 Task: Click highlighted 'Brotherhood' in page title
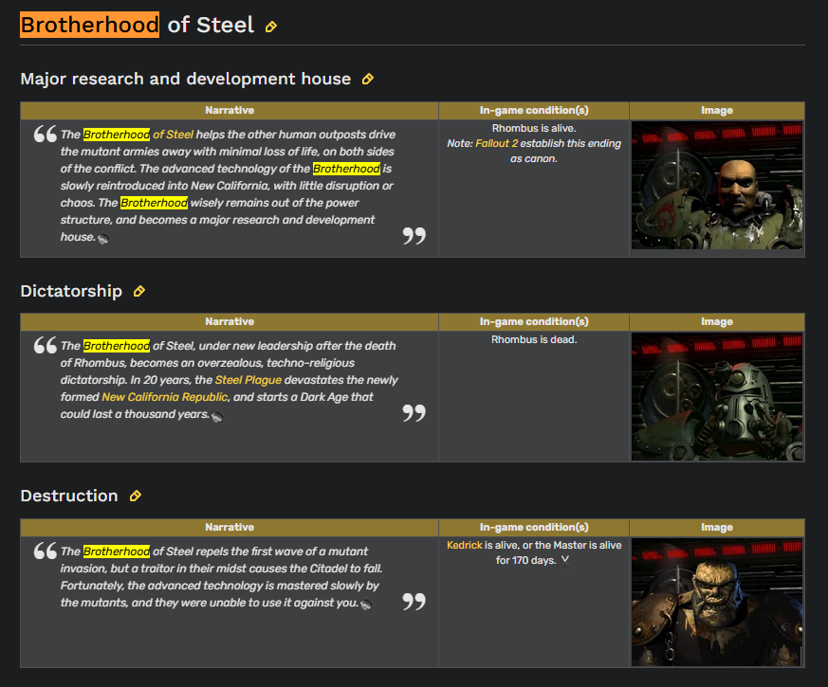90,25
